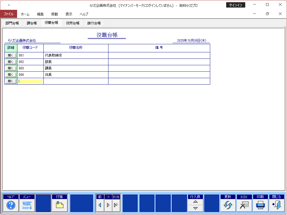Click the close (閉じる) door icon
The height and width of the screenshot is (215, 287).
tap(276, 205)
